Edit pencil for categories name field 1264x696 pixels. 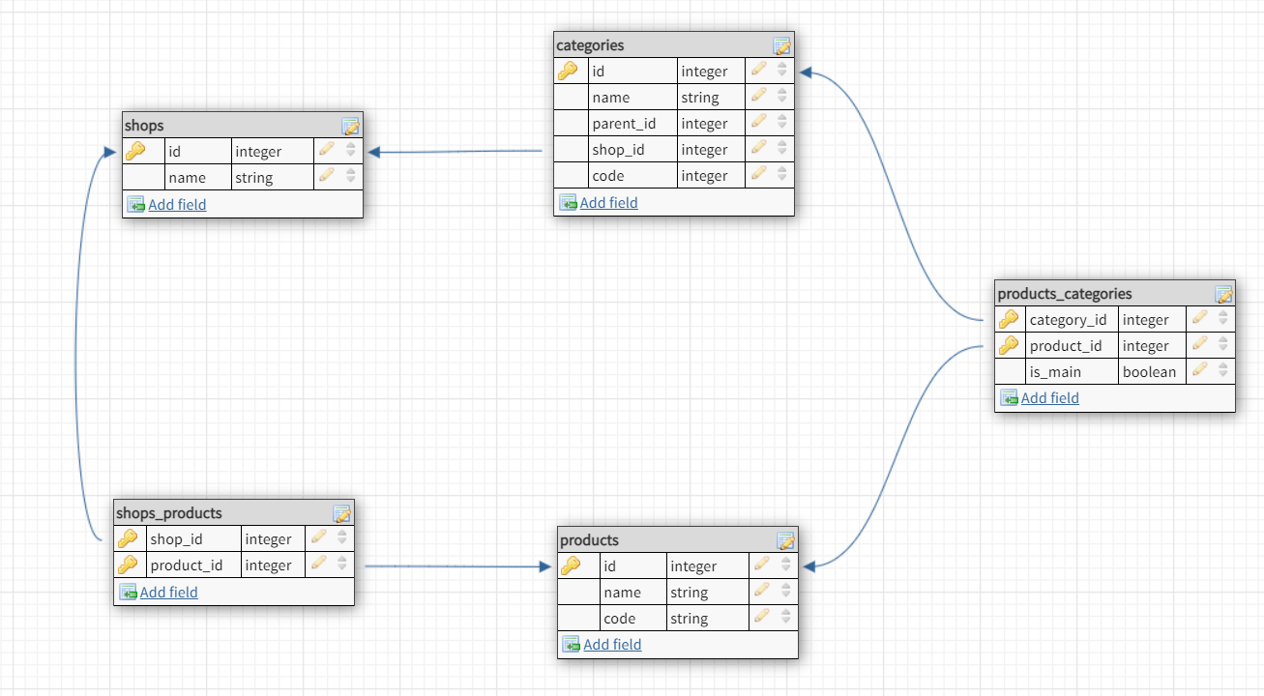pos(759,97)
